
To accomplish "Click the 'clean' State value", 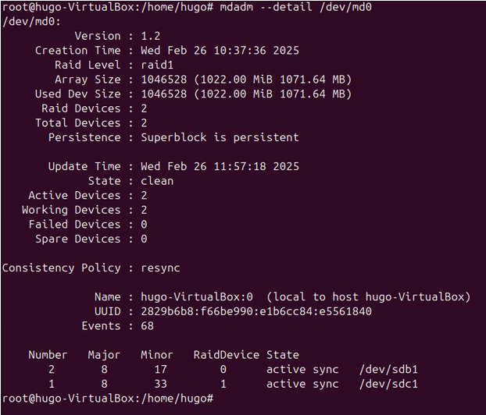I will (x=156, y=181).
